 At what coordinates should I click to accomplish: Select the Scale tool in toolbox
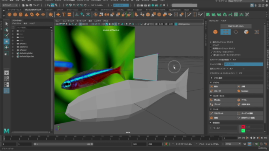coord(7,53)
